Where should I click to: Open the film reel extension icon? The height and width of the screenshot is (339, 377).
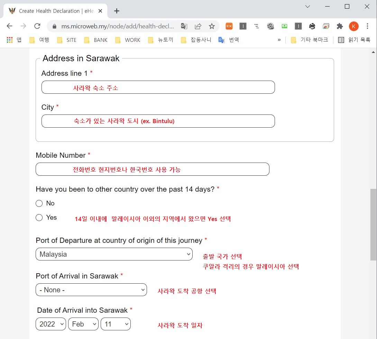270,26
